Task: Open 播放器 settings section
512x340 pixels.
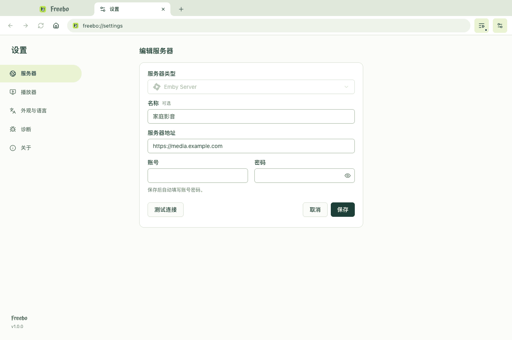Action: pyautogui.click(x=41, y=92)
